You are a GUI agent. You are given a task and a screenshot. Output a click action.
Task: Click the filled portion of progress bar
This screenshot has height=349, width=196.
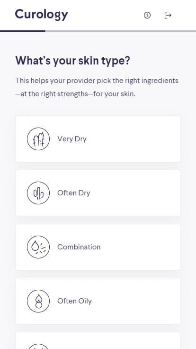[x=23, y=31]
